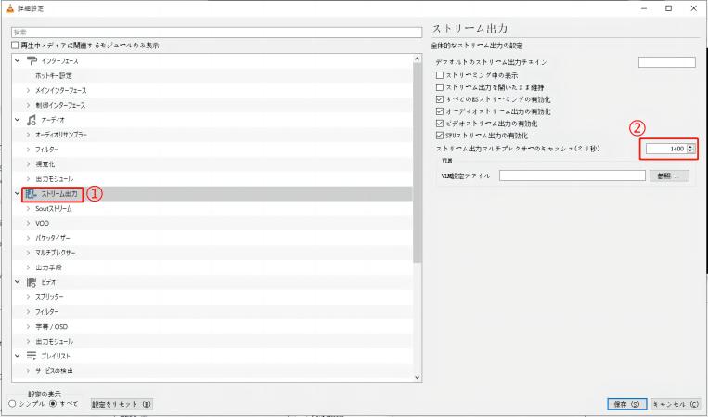This screenshot has width=708, height=417.
Task: Click the Audio (オーディオ) music note icon
Action: 31,120
